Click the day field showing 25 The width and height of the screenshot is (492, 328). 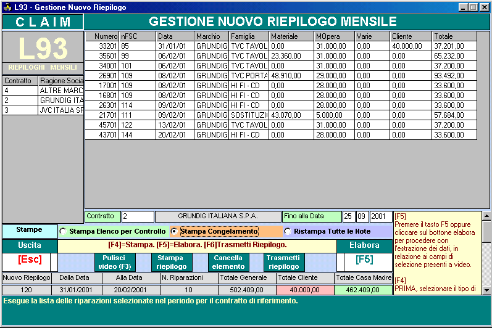point(348,216)
